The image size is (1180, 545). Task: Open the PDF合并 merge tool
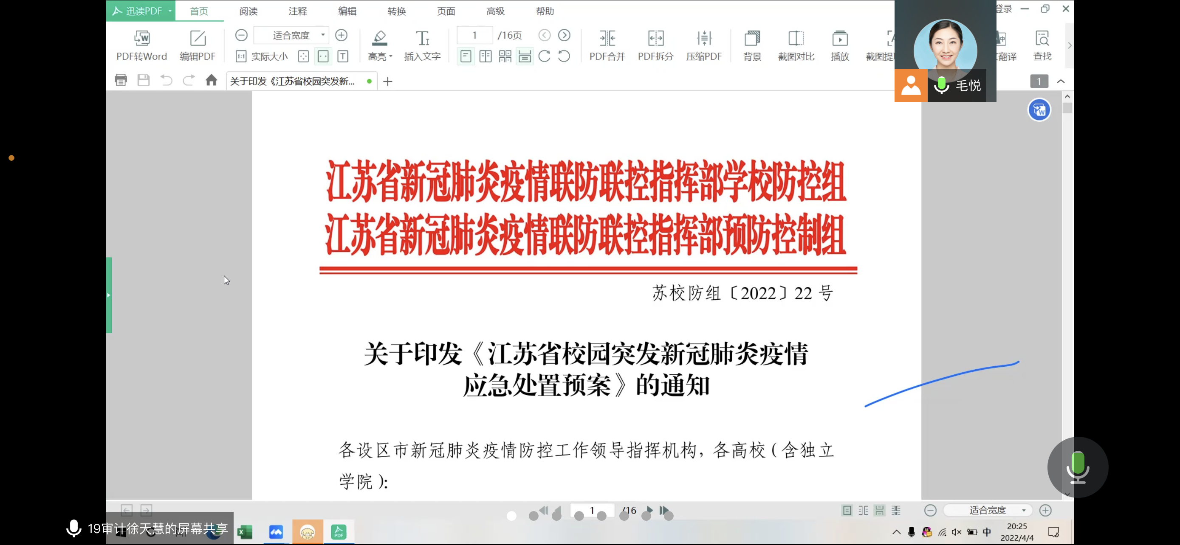607,39
